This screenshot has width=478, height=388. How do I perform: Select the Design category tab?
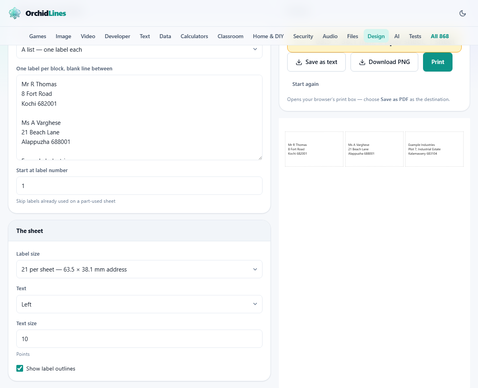coord(376,36)
